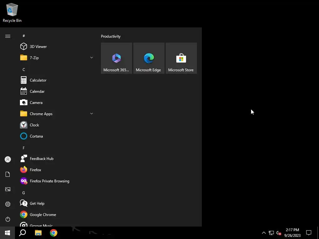Click the 'G' letter header

[x=24, y=193]
